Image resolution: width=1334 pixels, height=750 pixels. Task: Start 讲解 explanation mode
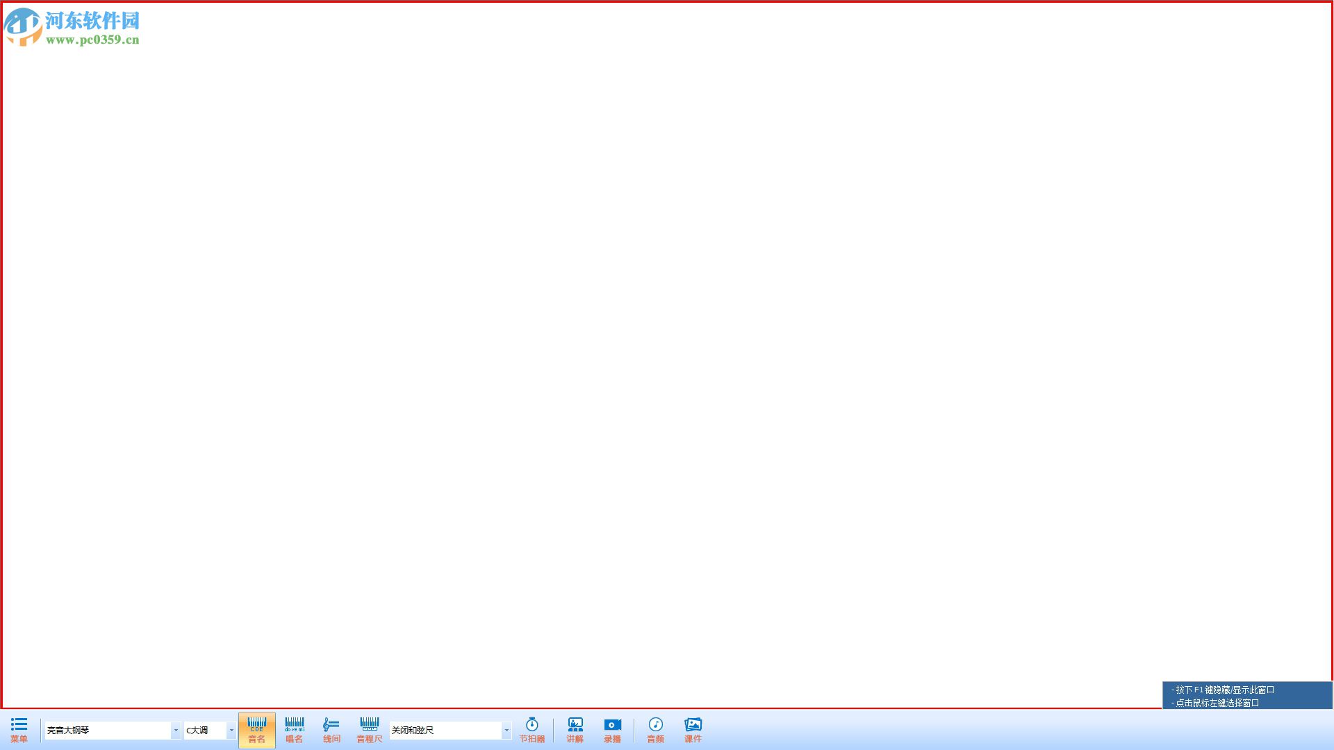click(575, 730)
